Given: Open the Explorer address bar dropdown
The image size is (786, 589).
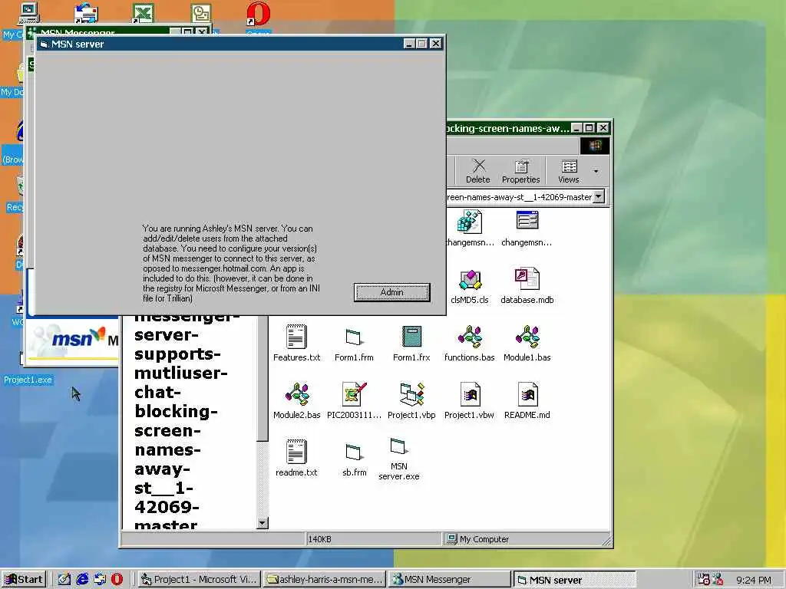Looking at the screenshot, I should (x=599, y=197).
